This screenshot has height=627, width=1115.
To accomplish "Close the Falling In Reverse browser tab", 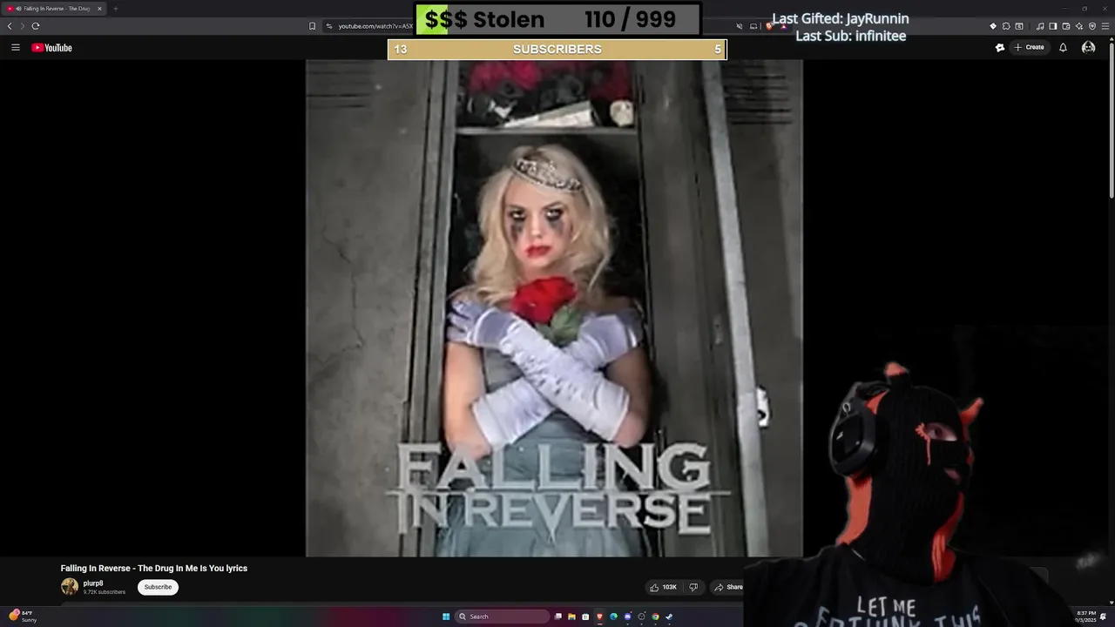I will point(99,9).
